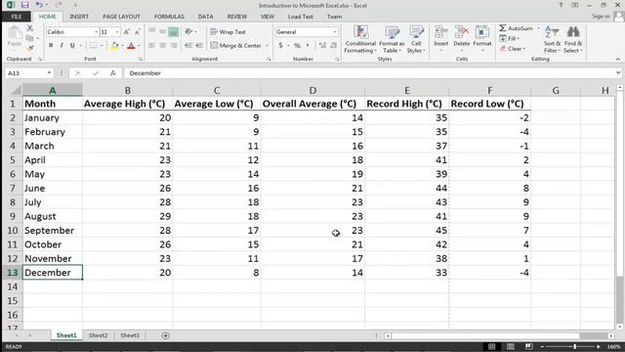Adjust the zoom slider handle

point(574,347)
